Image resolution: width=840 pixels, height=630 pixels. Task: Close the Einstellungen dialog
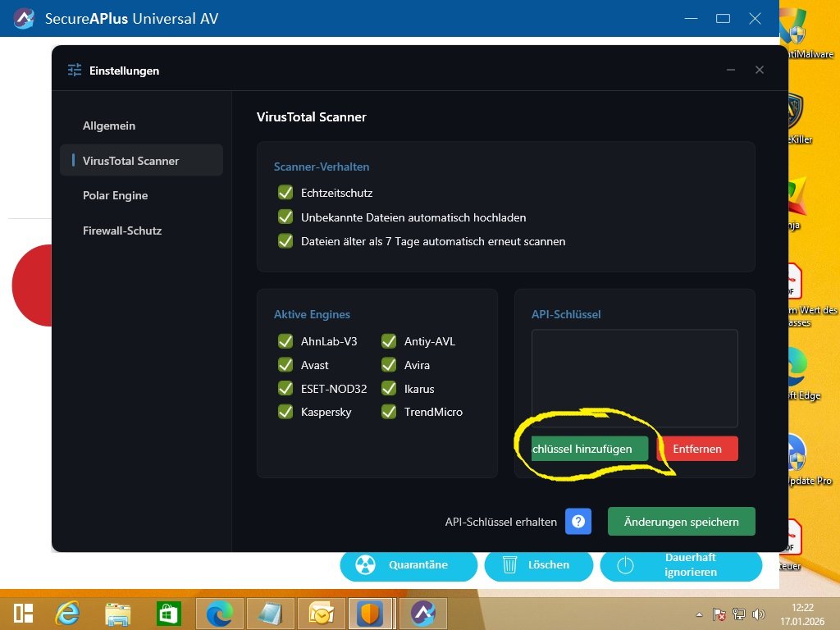coord(759,70)
